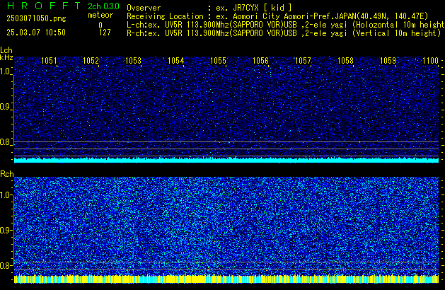
Task: Click the 1054 time marker
Action: point(175,61)
